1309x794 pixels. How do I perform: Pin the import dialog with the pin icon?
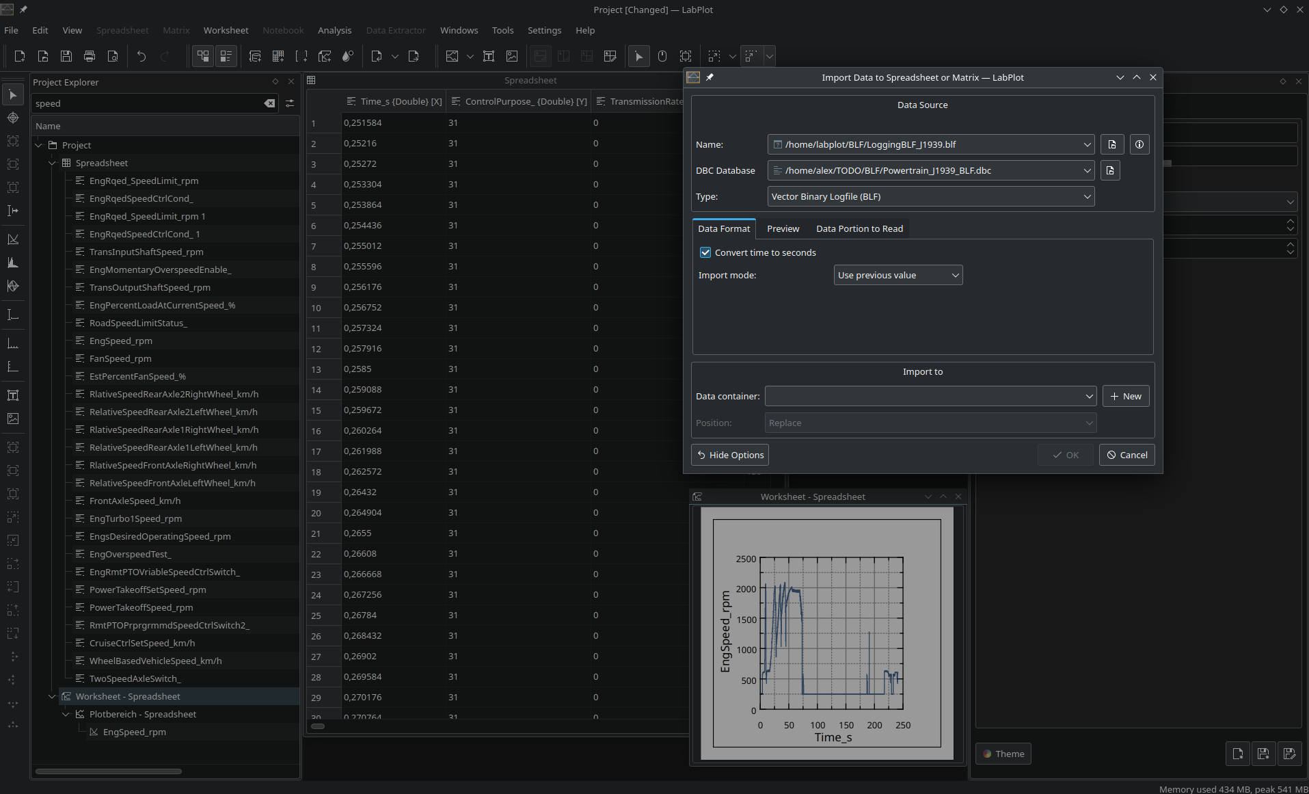(710, 77)
